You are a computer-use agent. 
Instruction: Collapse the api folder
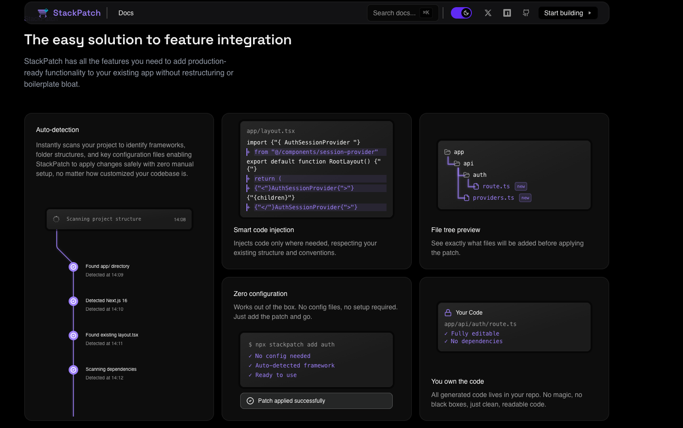(x=456, y=163)
